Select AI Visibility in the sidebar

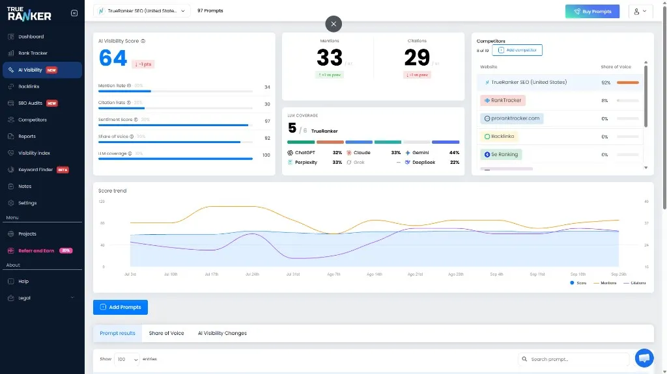coord(42,70)
